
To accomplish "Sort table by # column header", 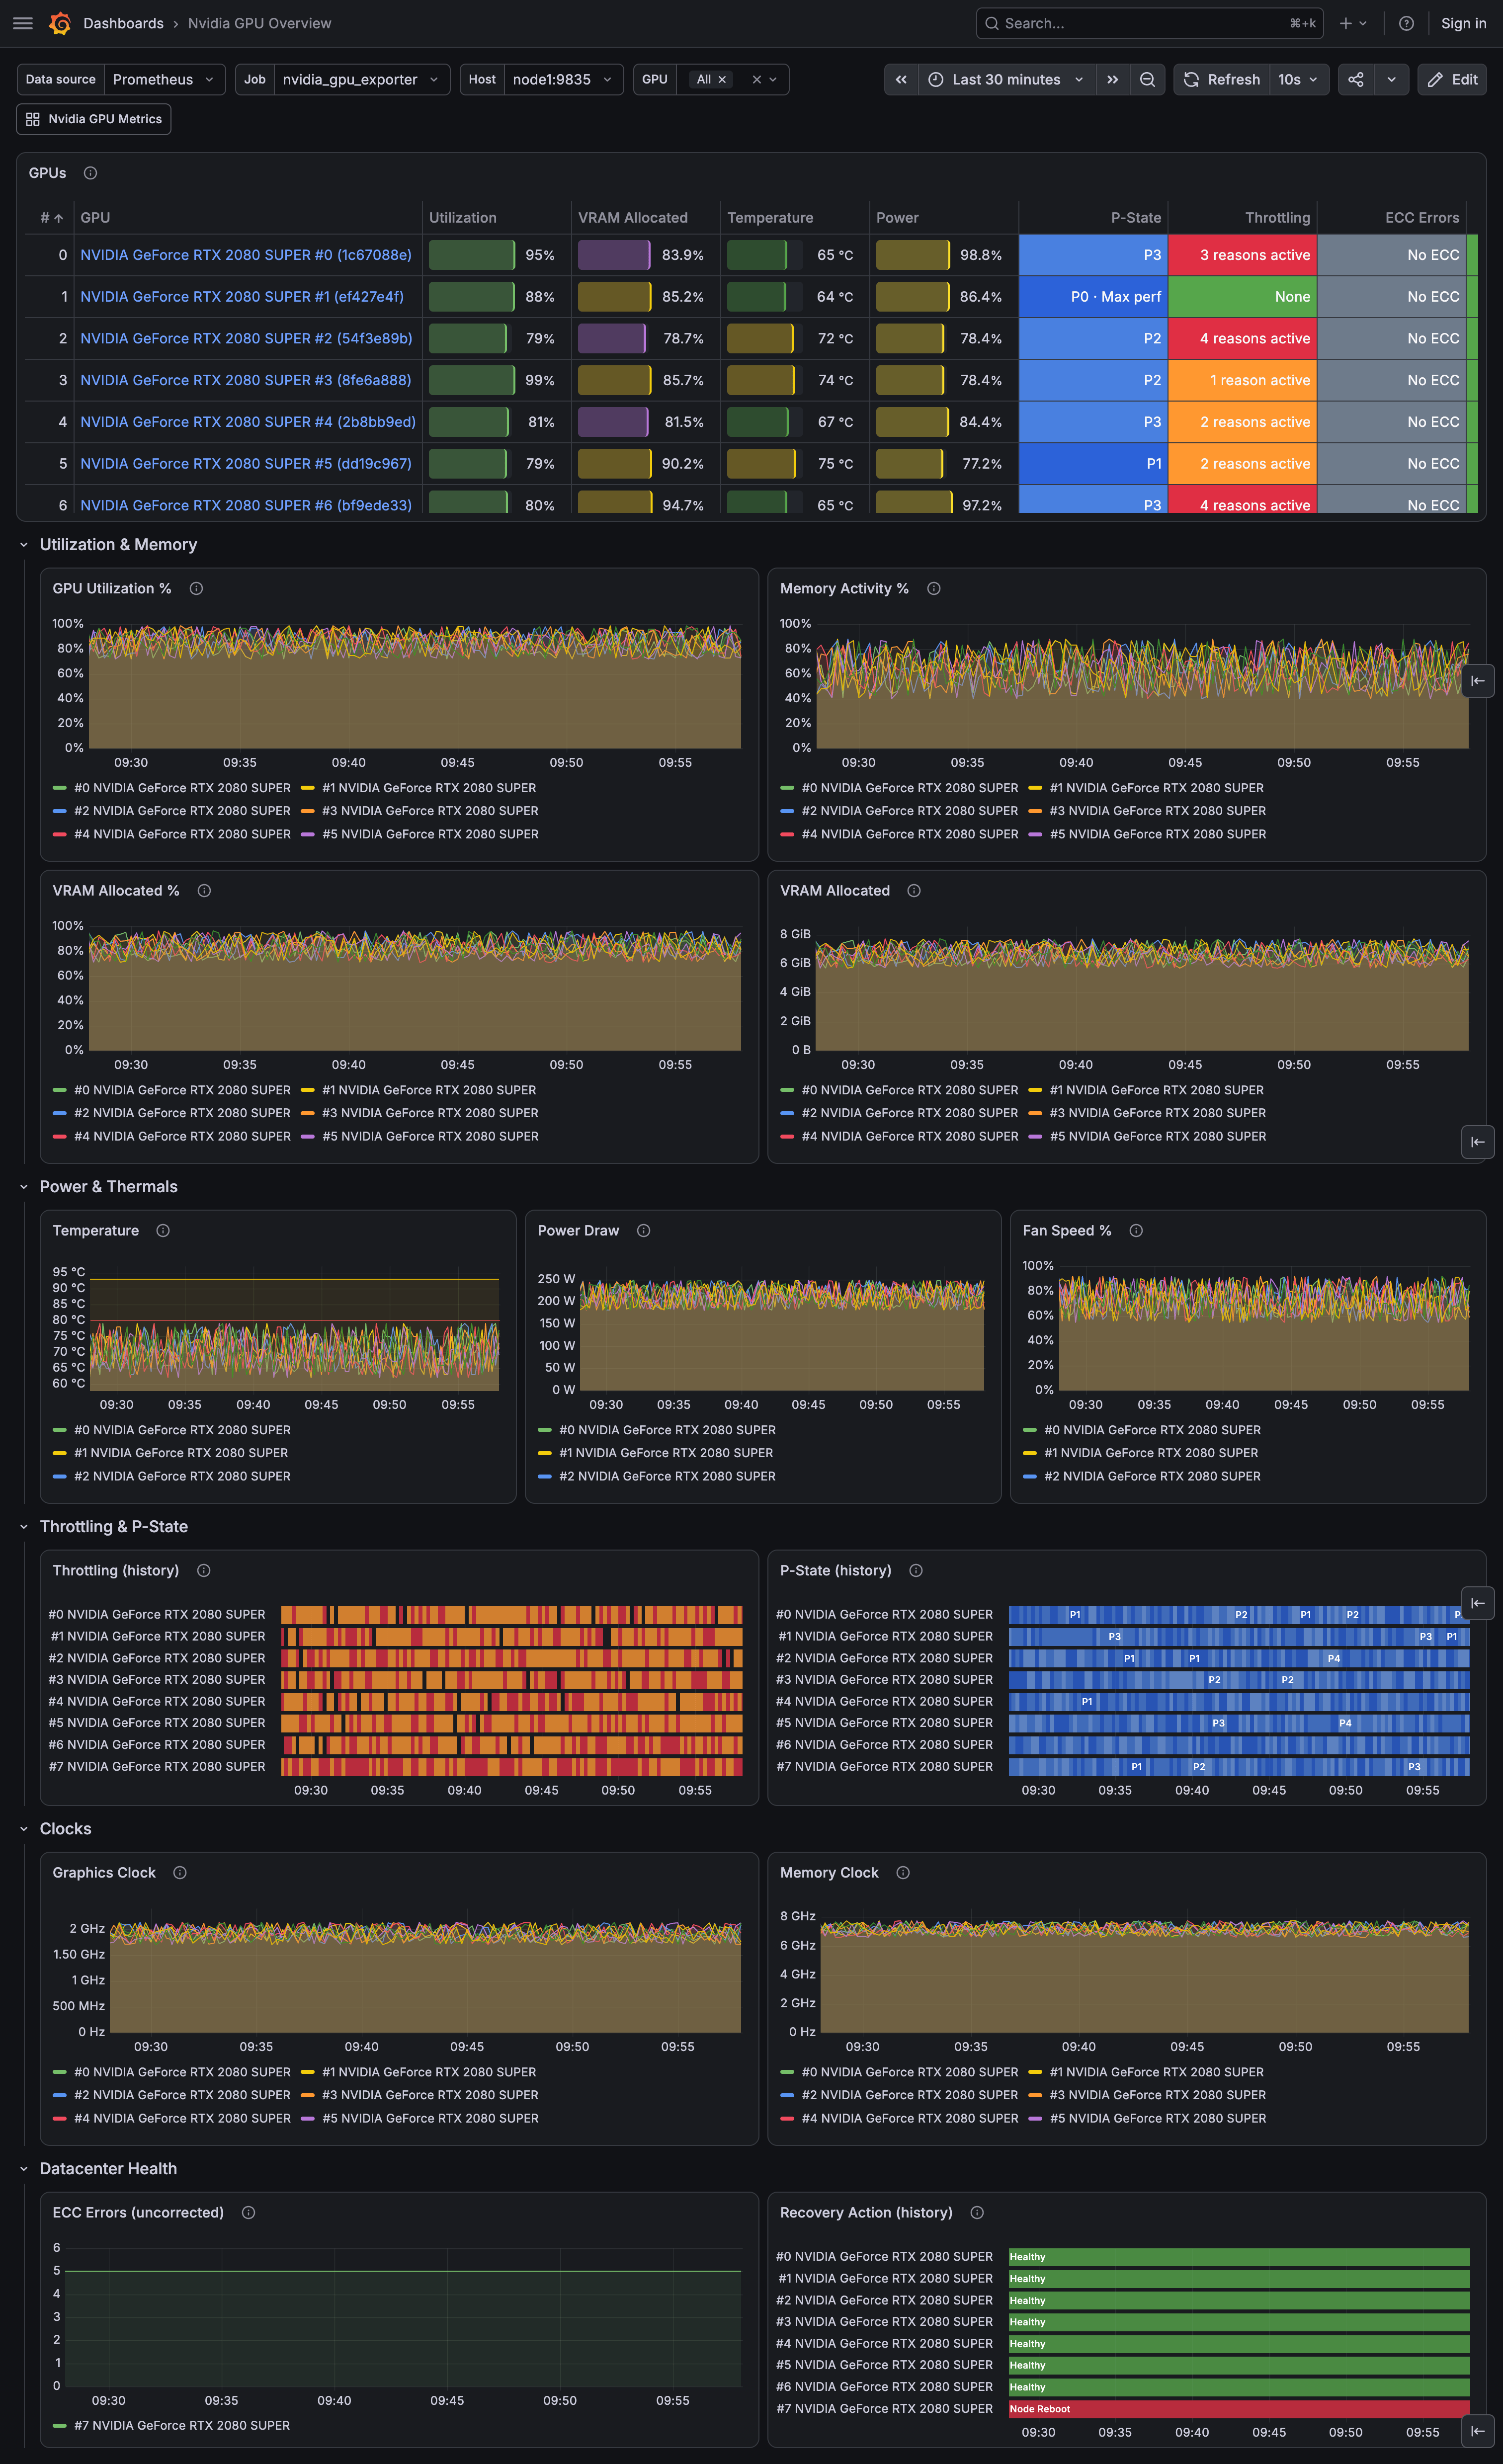I will click(x=51, y=217).
